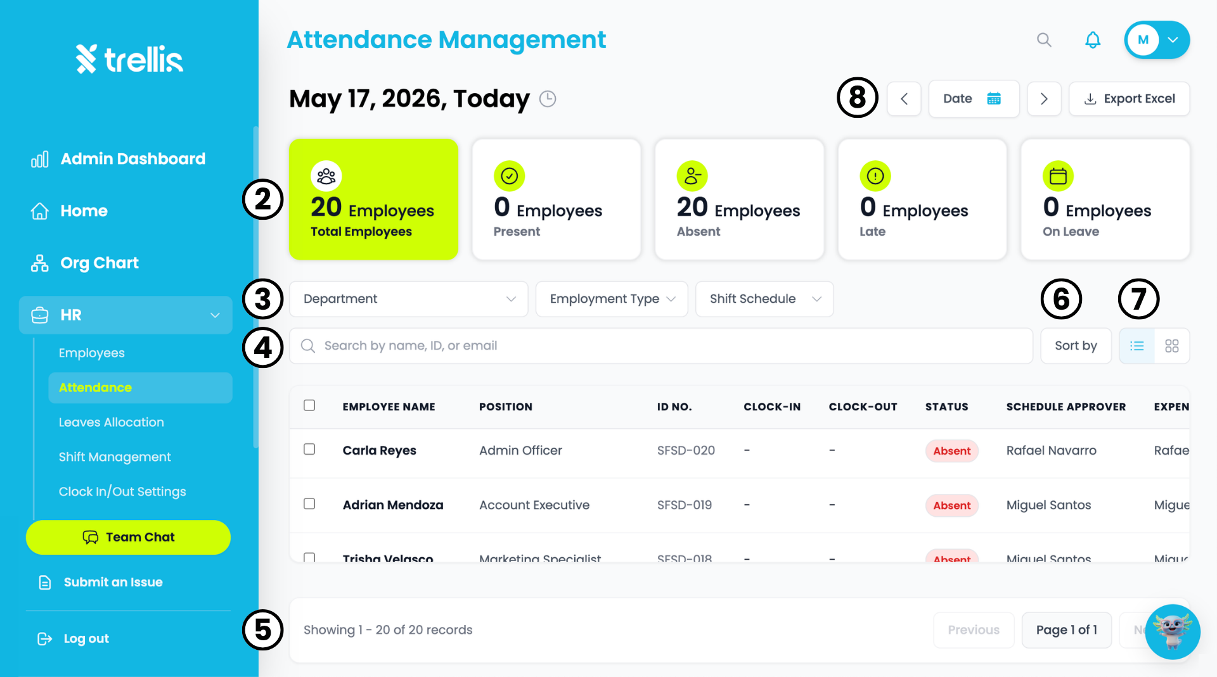Switch to list view layout
The width and height of the screenshot is (1217, 677).
[x=1137, y=346]
